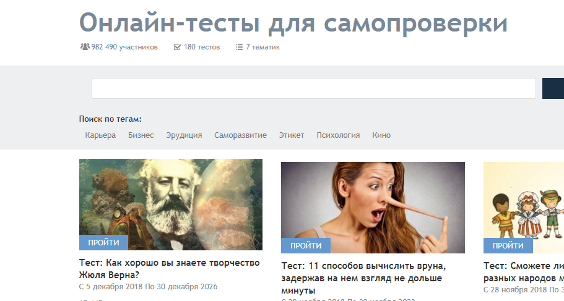The width and height of the screenshot is (564, 301).
Task: Click the topics list icon
Action: (239, 47)
